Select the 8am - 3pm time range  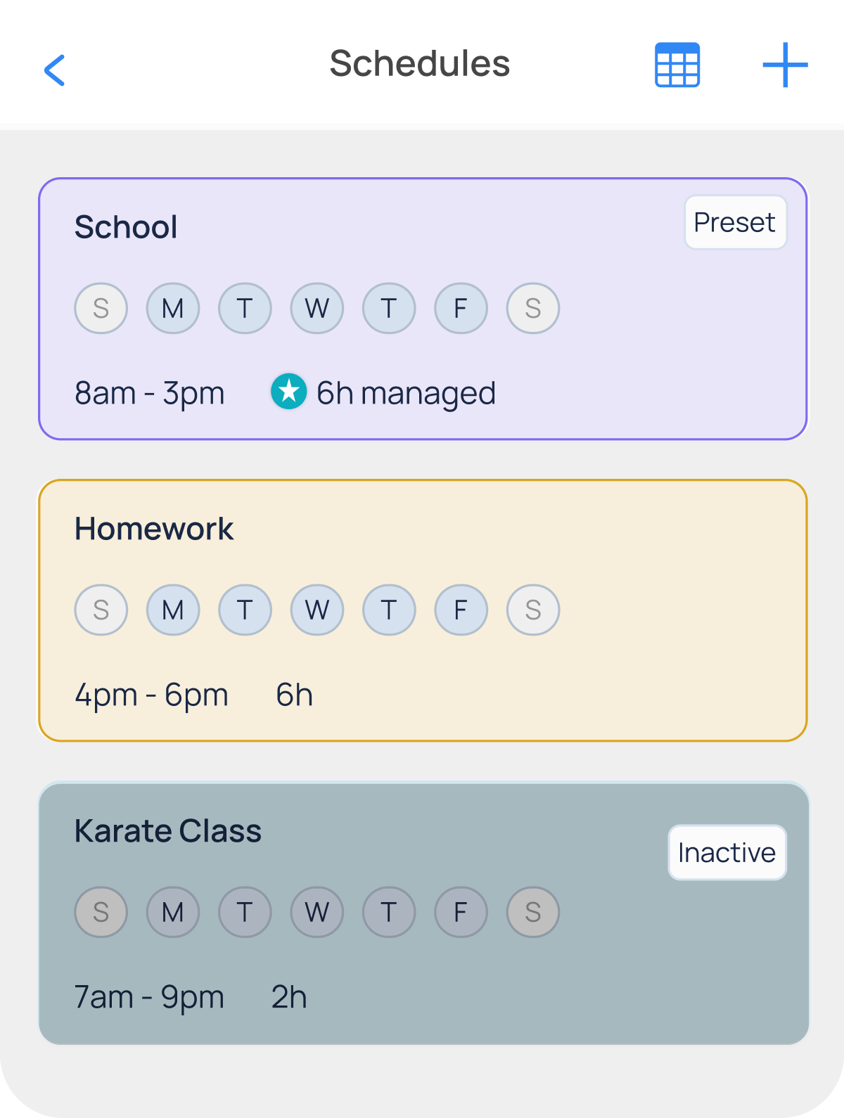coord(149,393)
